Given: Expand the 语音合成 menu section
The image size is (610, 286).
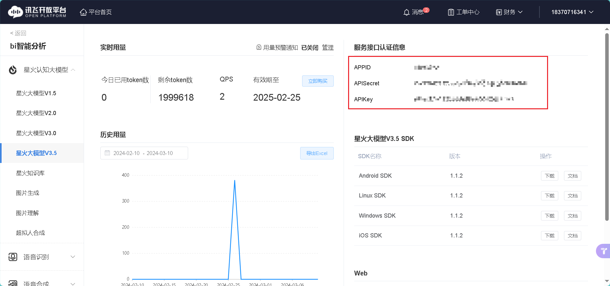Looking at the screenshot, I should click(x=73, y=283).
